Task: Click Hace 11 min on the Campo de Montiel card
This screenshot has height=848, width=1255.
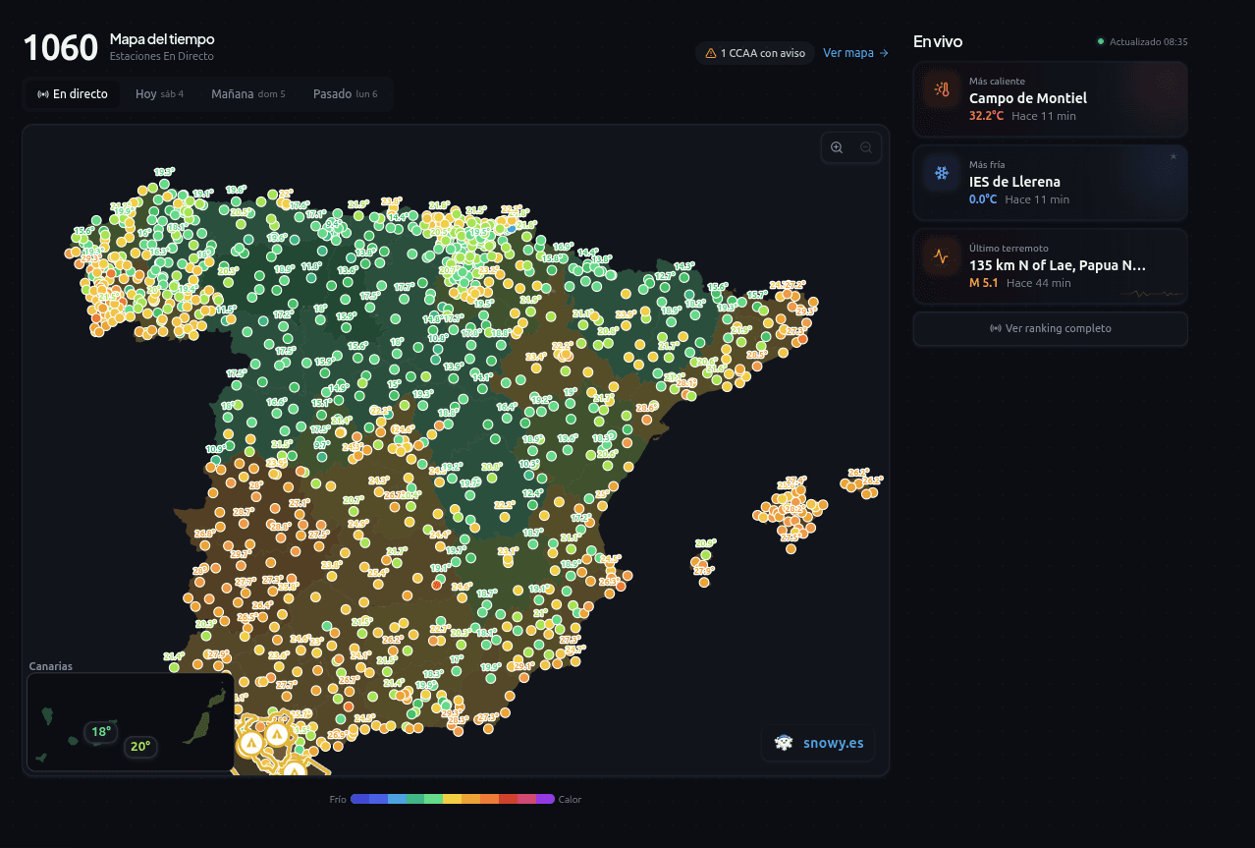Action: (1044, 116)
